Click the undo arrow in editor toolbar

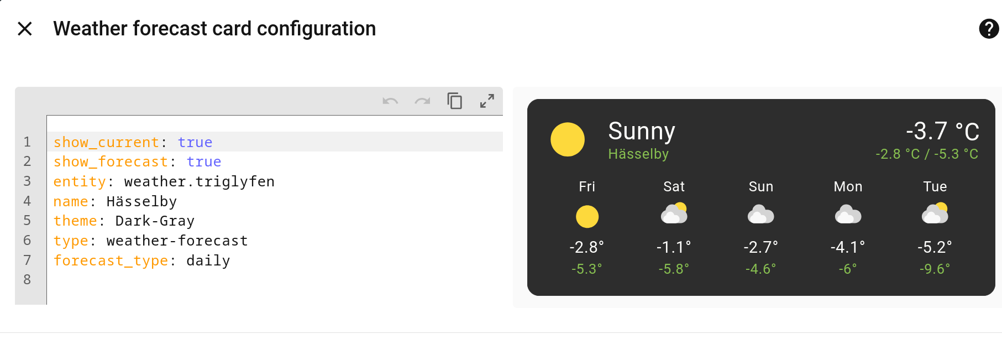click(x=390, y=101)
